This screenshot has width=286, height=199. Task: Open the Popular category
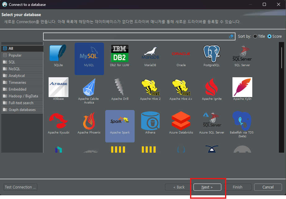pyautogui.click(x=22, y=55)
